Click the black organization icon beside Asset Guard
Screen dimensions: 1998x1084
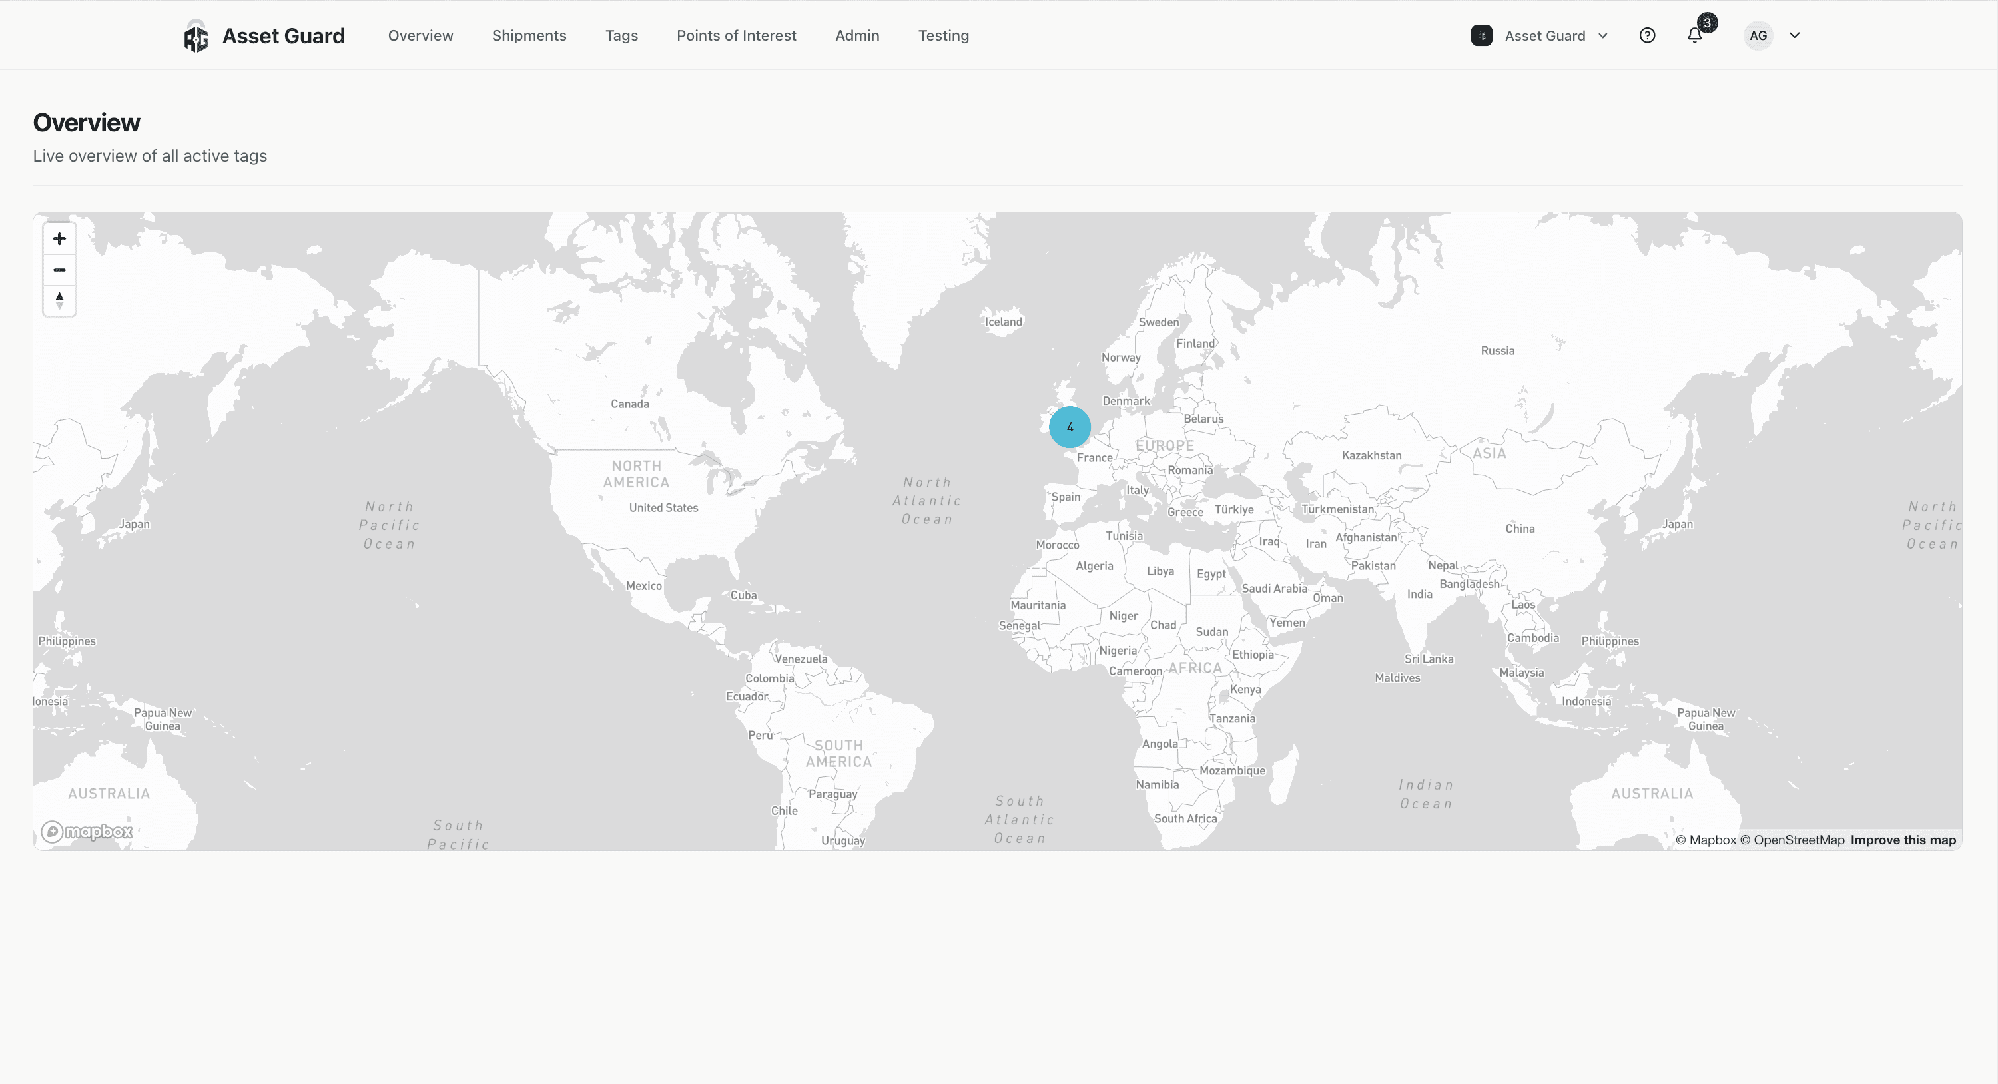tap(1481, 36)
